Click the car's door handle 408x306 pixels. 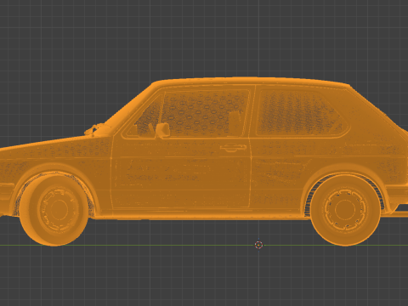click(233, 148)
